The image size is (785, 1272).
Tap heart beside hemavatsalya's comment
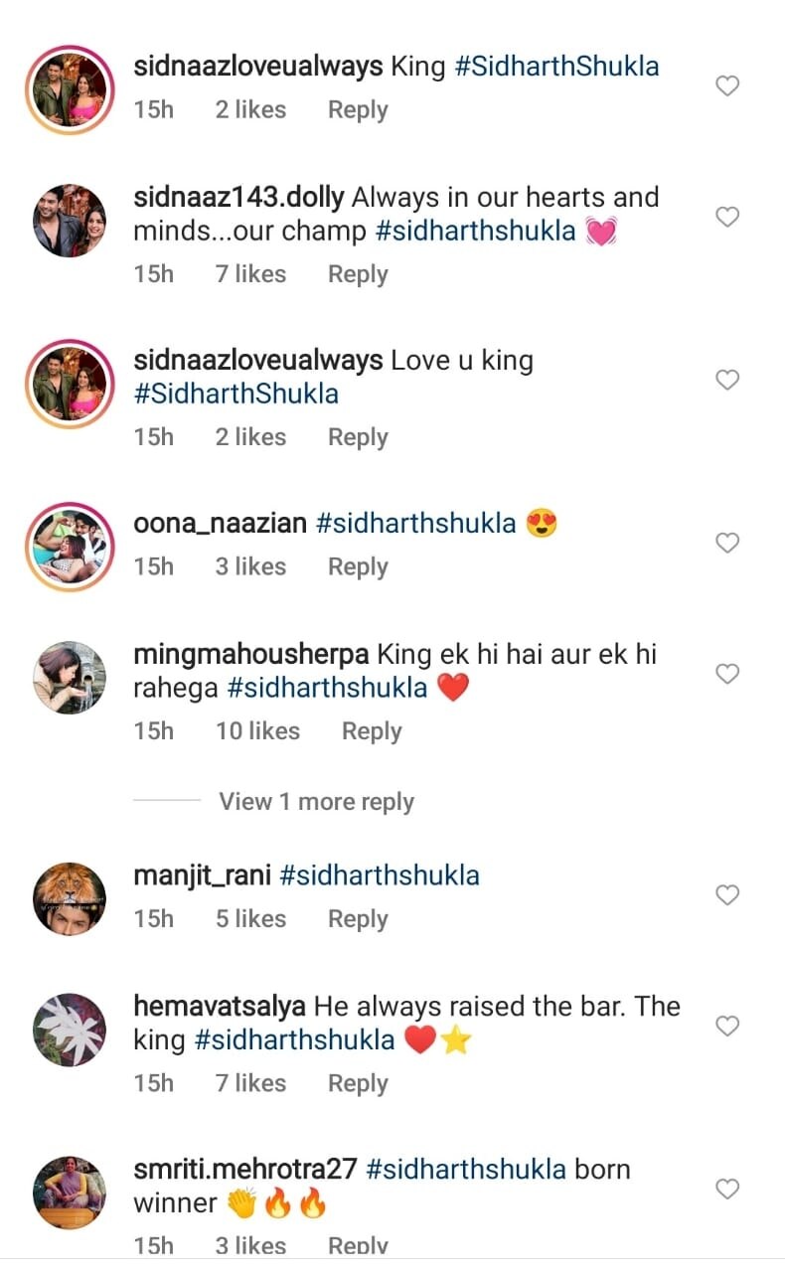(727, 1026)
